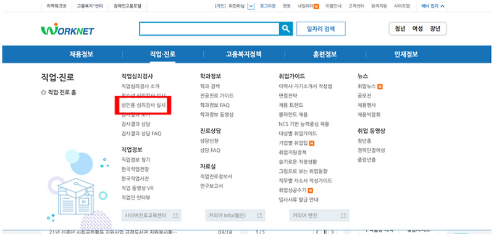Open 블라인드 채용 link
Viewport: 494px width, 234px height.
point(293,114)
